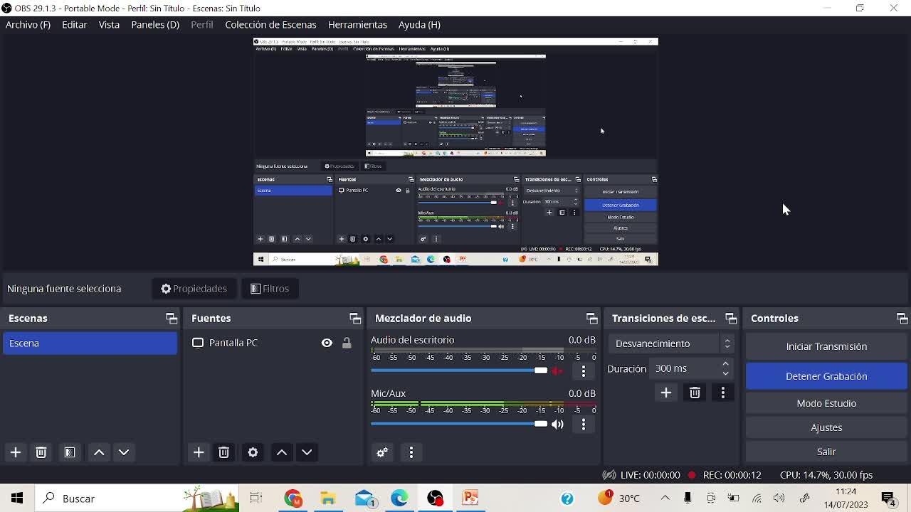Open source Propiedades button
Screen dimensions: 911x512
point(194,289)
